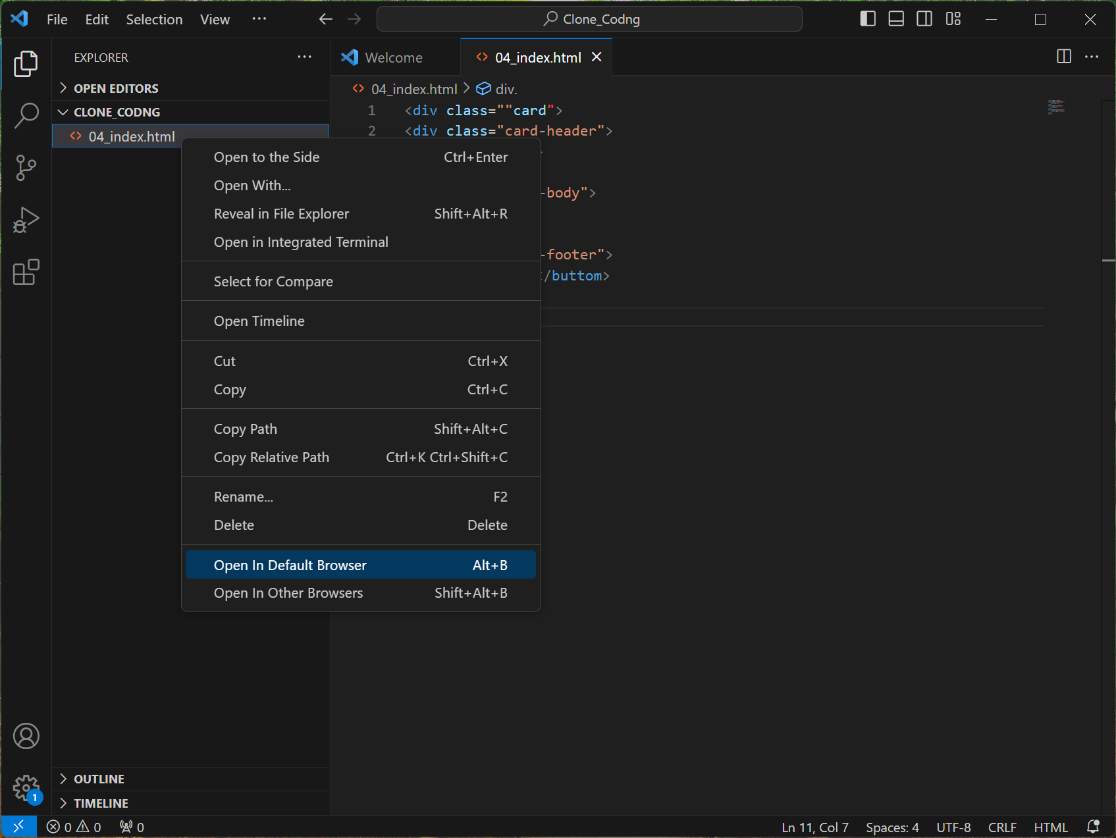Image resolution: width=1116 pixels, height=838 pixels.
Task: Click Spaces: 4 indentation setting
Action: (892, 827)
